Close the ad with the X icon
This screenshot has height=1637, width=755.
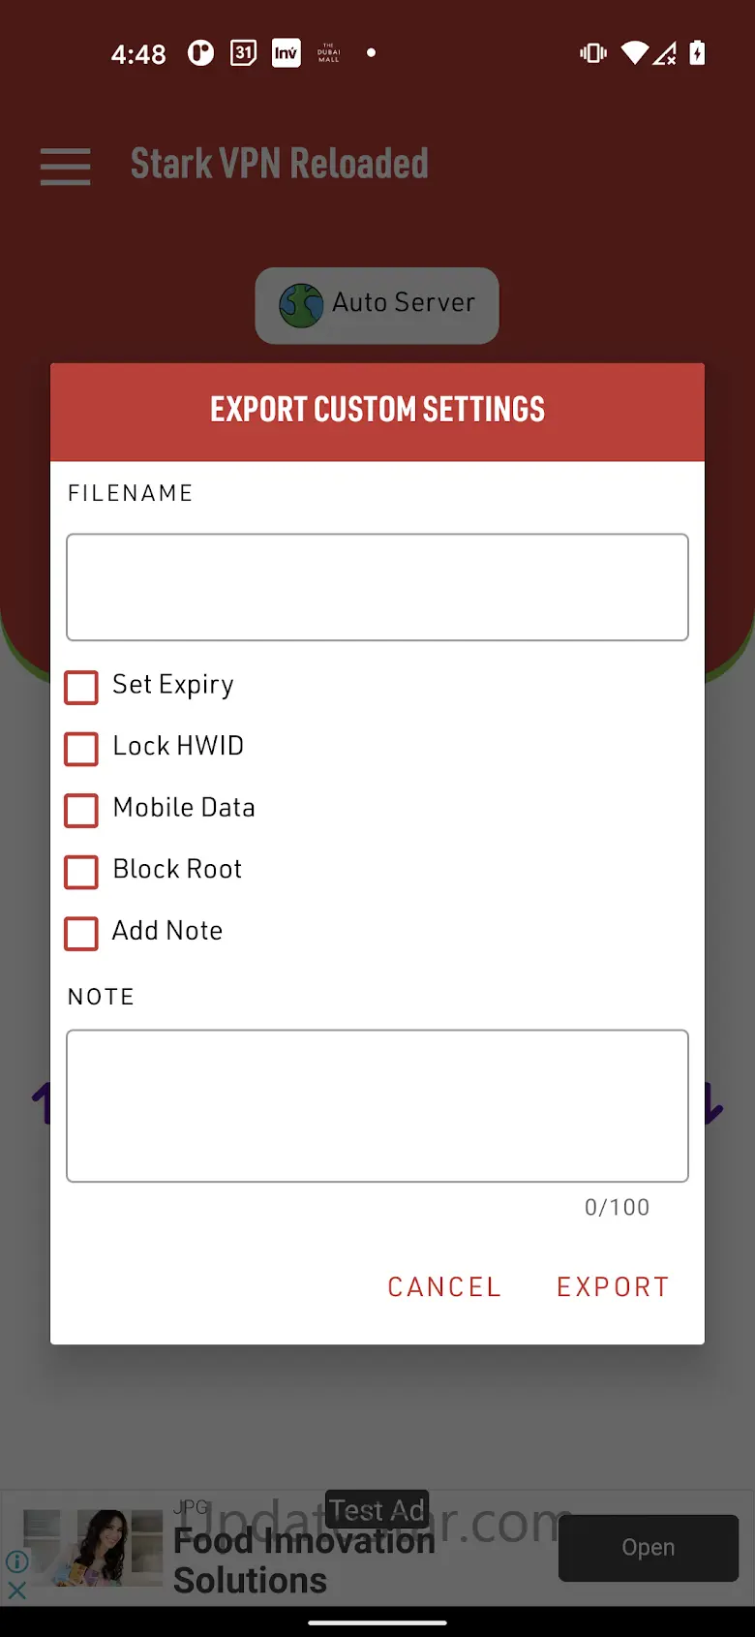click(x=17, y=1590)
